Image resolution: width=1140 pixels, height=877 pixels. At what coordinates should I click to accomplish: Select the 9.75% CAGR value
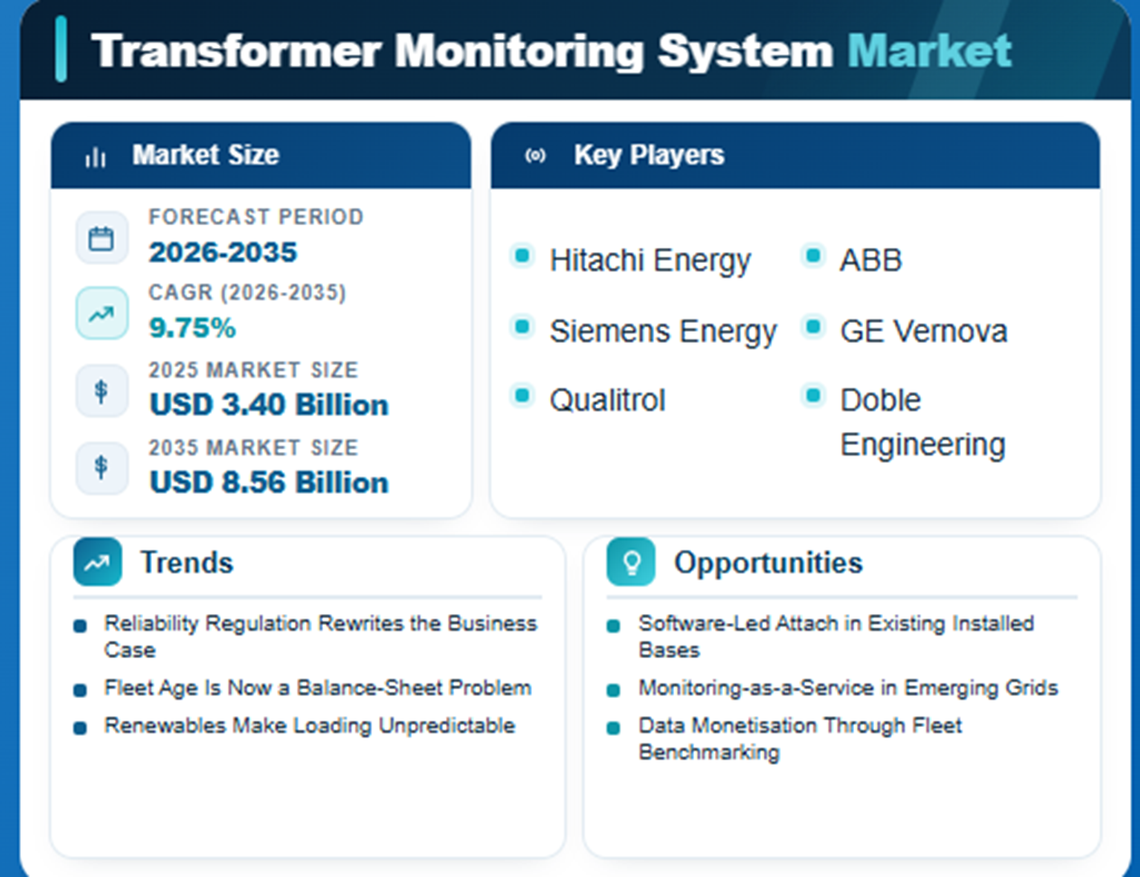click(193, 327)
